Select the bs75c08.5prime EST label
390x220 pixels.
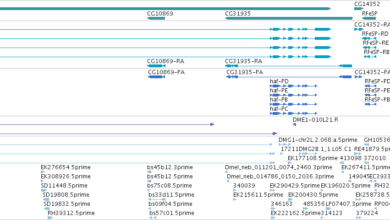(x=170, y=186)
